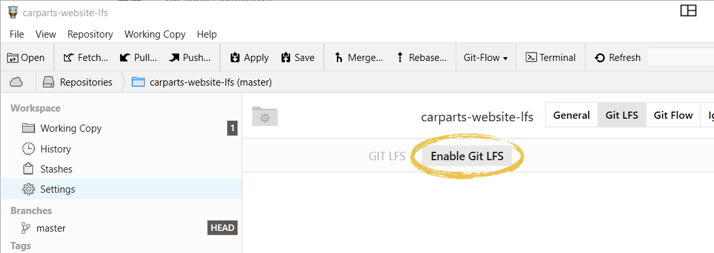Select History in the Workspace sidebar
Viewport: 714px width, 253px height.
[56, 149]
